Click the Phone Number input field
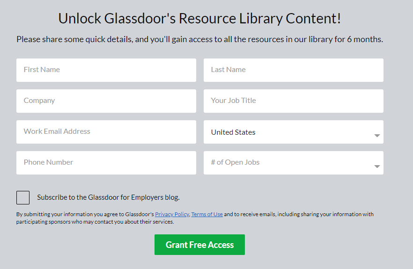 point(106,163)
